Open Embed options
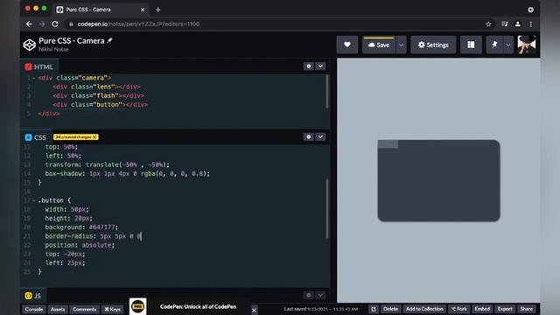The height and width of the screenshot is (315, 560). pyautogui.click(x=482, y=309)
